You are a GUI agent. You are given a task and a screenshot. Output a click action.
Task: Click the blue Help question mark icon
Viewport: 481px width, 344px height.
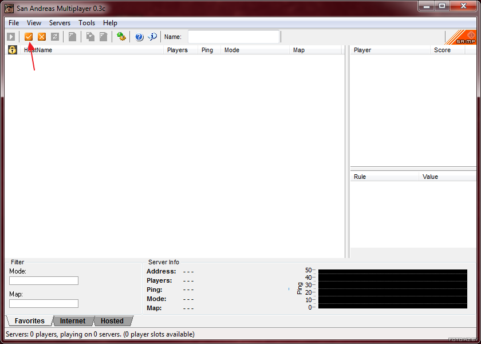(139, 37)
